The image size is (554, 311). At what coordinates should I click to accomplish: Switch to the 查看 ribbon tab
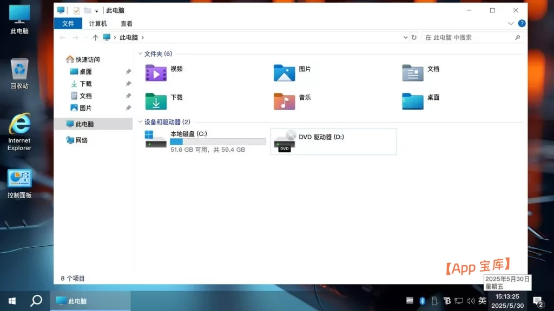point(127,23)
